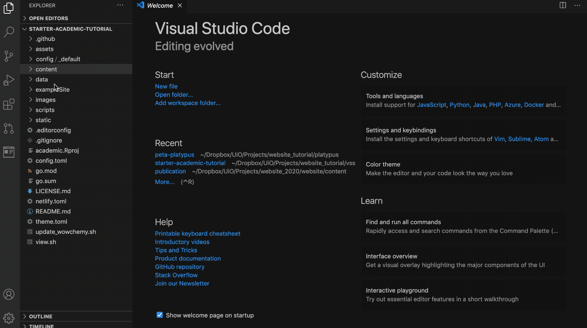Open the Search view icon
This screenshot has width=587, height=328.
(x=9, y=32)
